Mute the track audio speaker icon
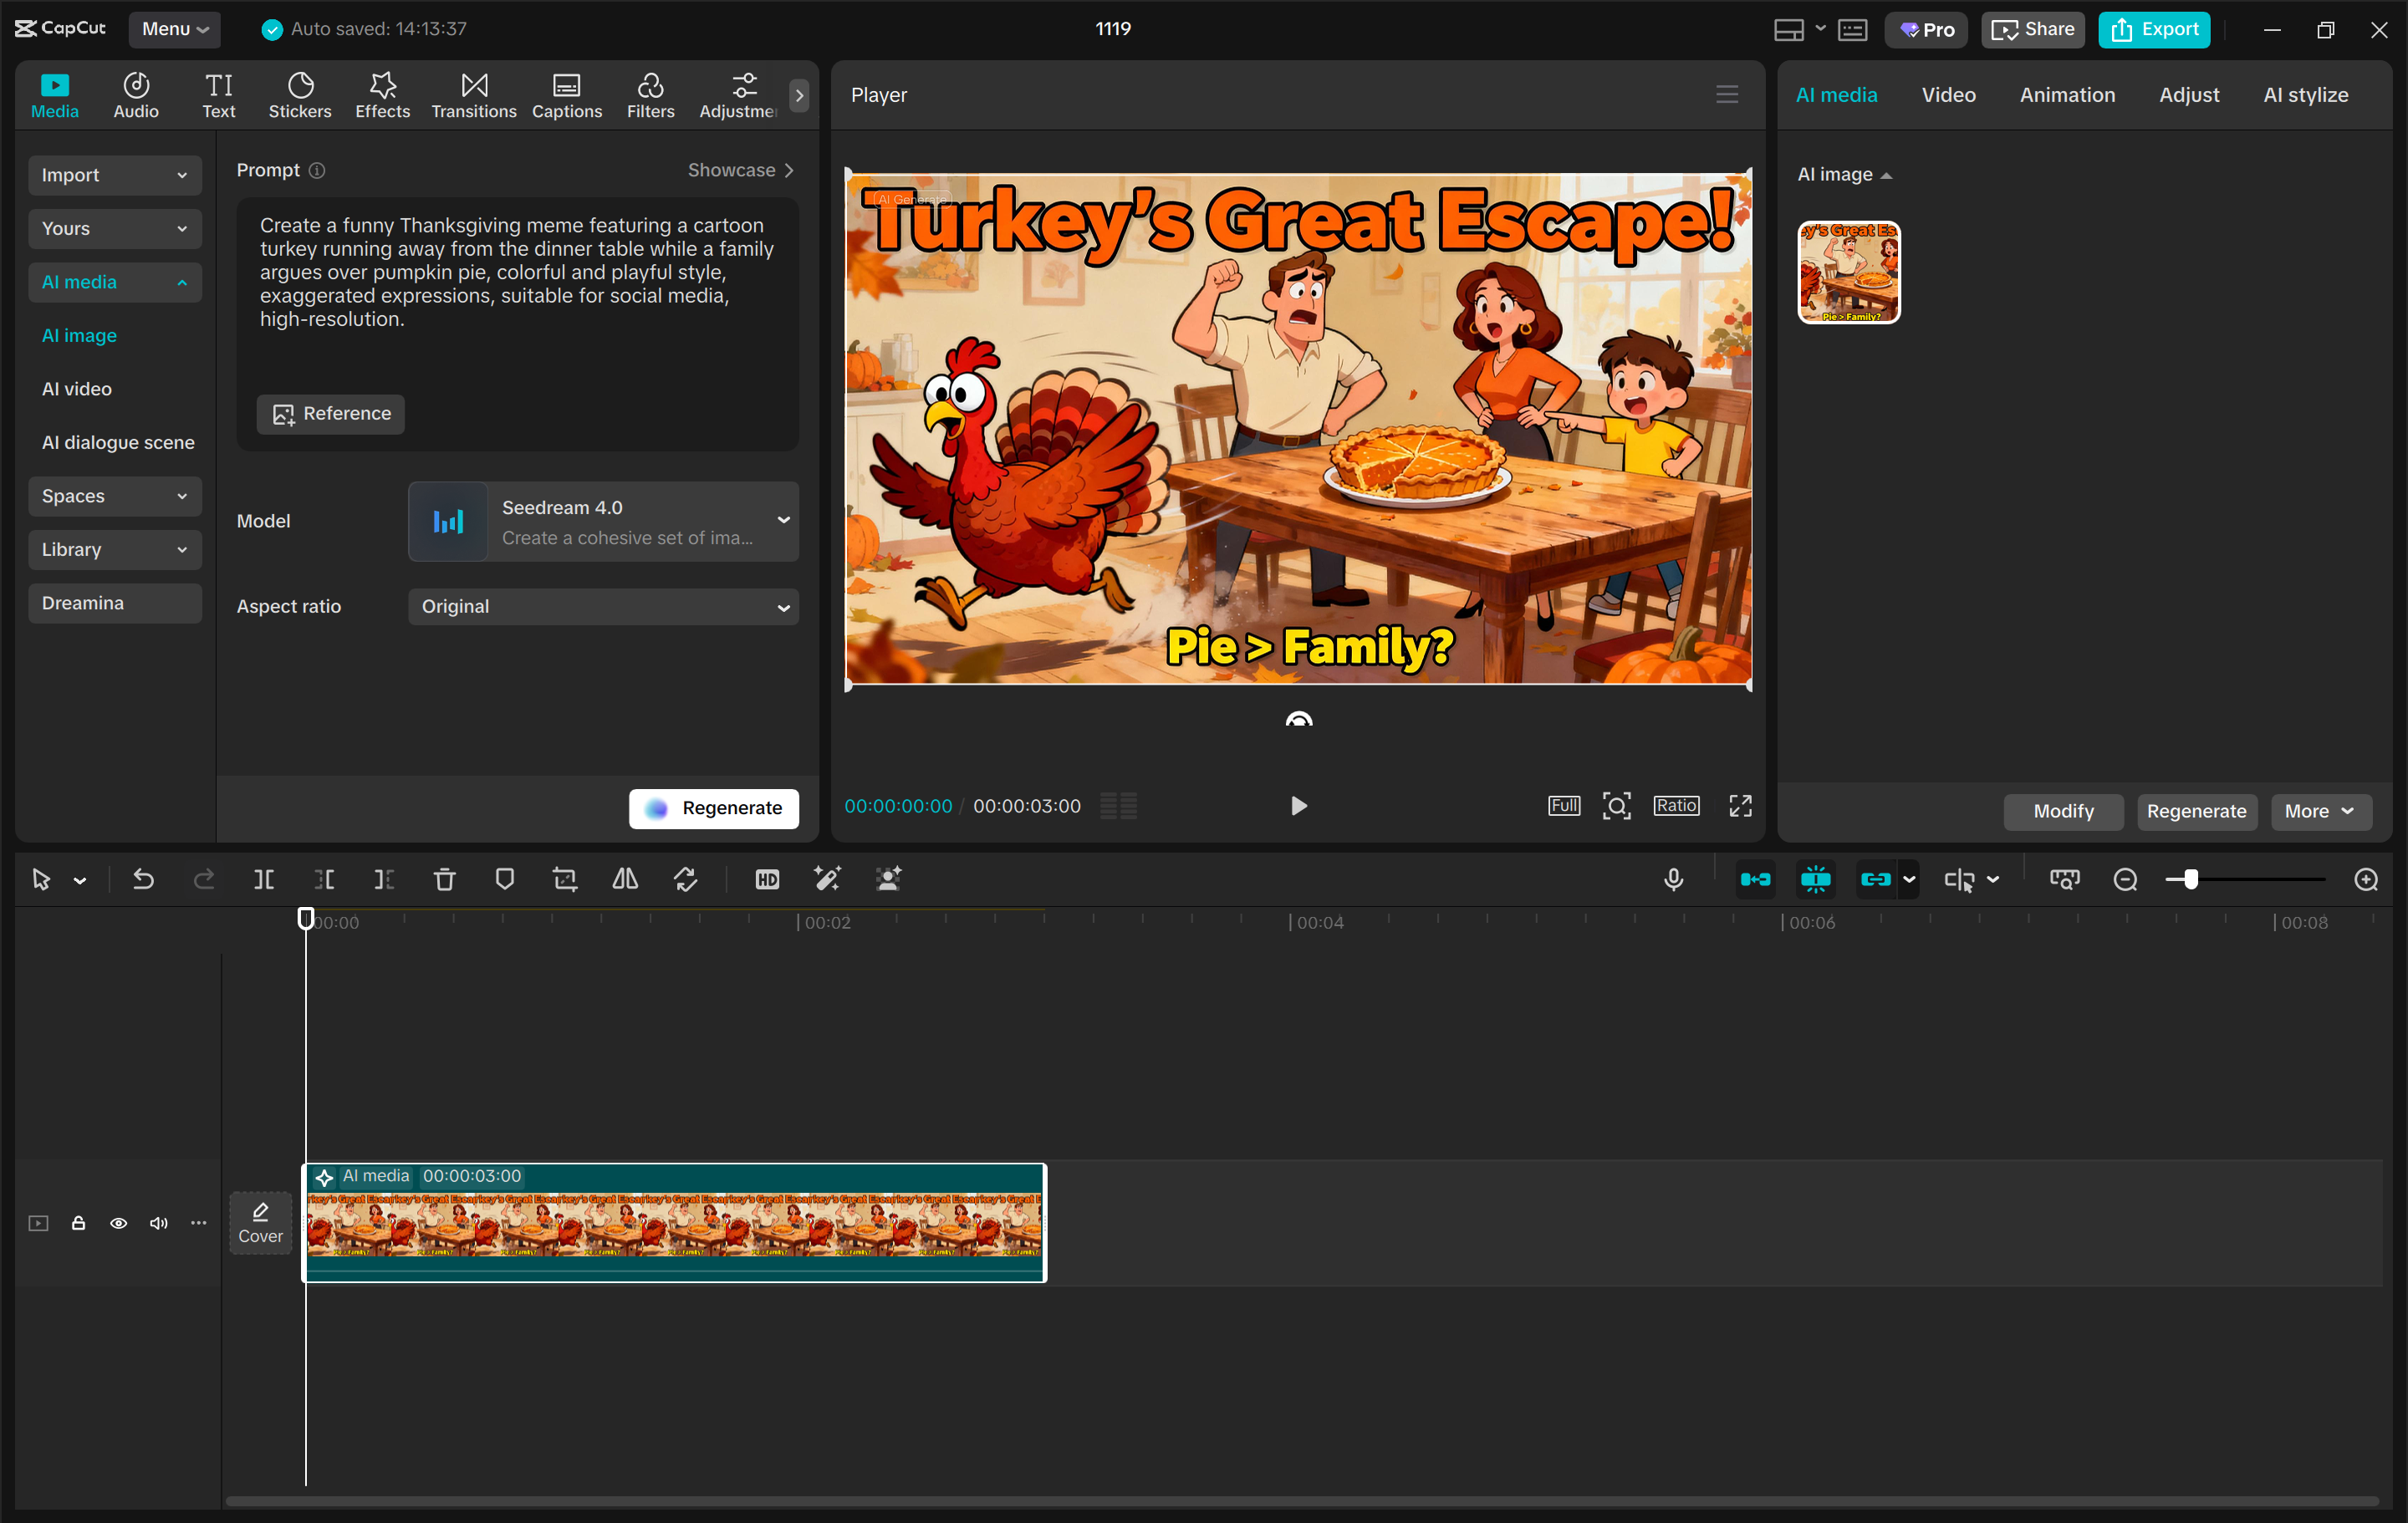 tap(158, 1223)
